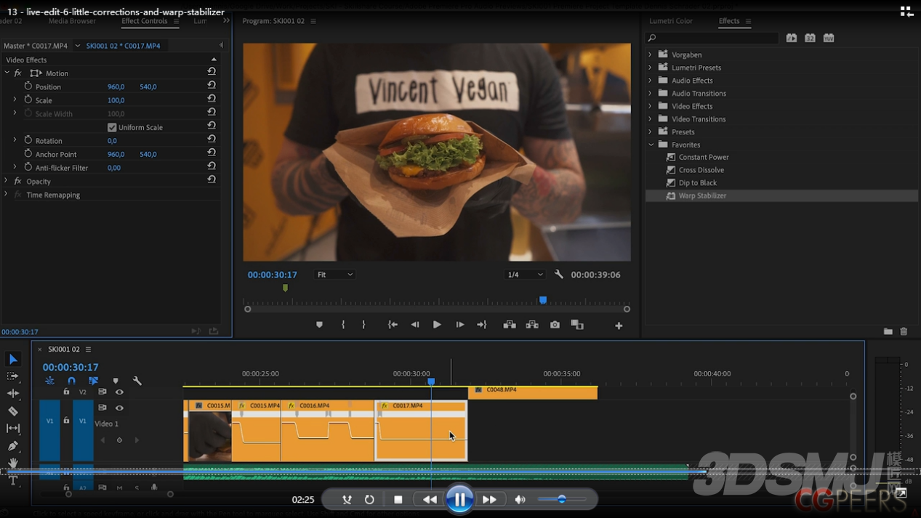Image resolution: width=921 pixels, height=518 pixels.
Task: Uncheck the Uniform Scale checkbox
Action: pyautogui.click(x=112, y=127)
